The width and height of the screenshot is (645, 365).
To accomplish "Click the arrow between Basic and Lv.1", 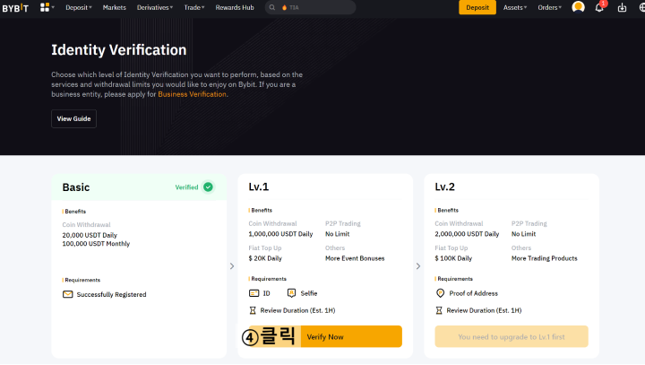I will [x=232, y=266].
